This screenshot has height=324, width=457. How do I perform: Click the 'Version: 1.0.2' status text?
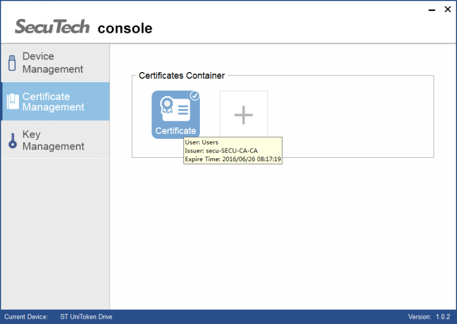click(429, 317)
